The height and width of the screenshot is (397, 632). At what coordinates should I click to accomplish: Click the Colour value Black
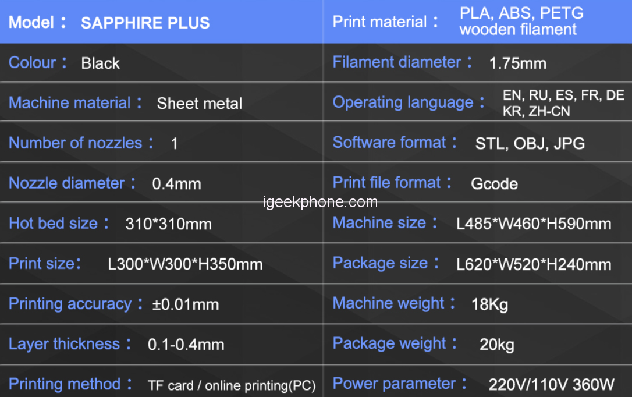[x=100, y=63]
